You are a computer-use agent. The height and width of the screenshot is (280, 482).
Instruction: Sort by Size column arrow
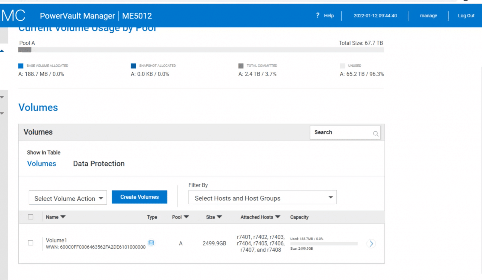click(219, 217)
